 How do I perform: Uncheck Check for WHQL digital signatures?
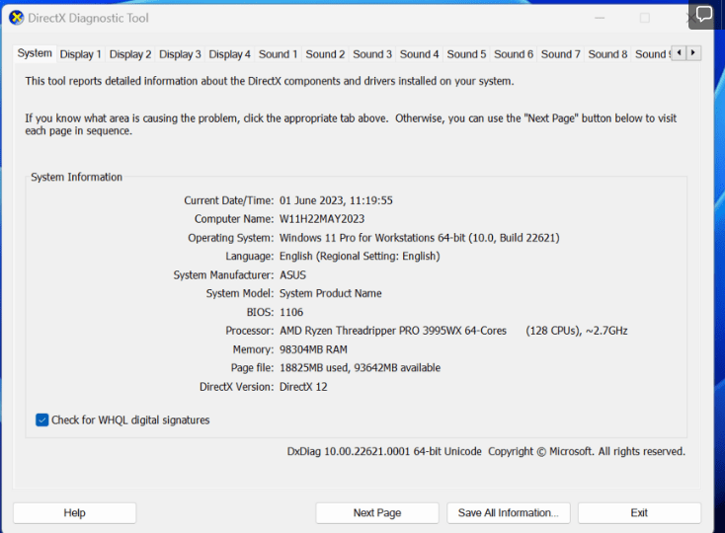(42, 419)
